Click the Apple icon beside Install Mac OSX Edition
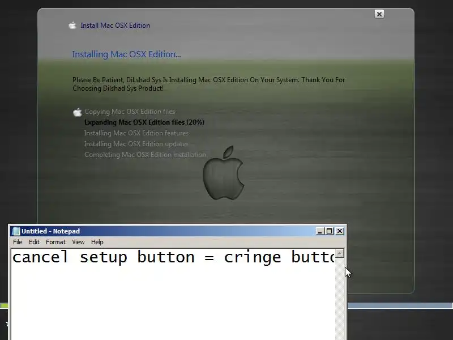 click(72, 25)
